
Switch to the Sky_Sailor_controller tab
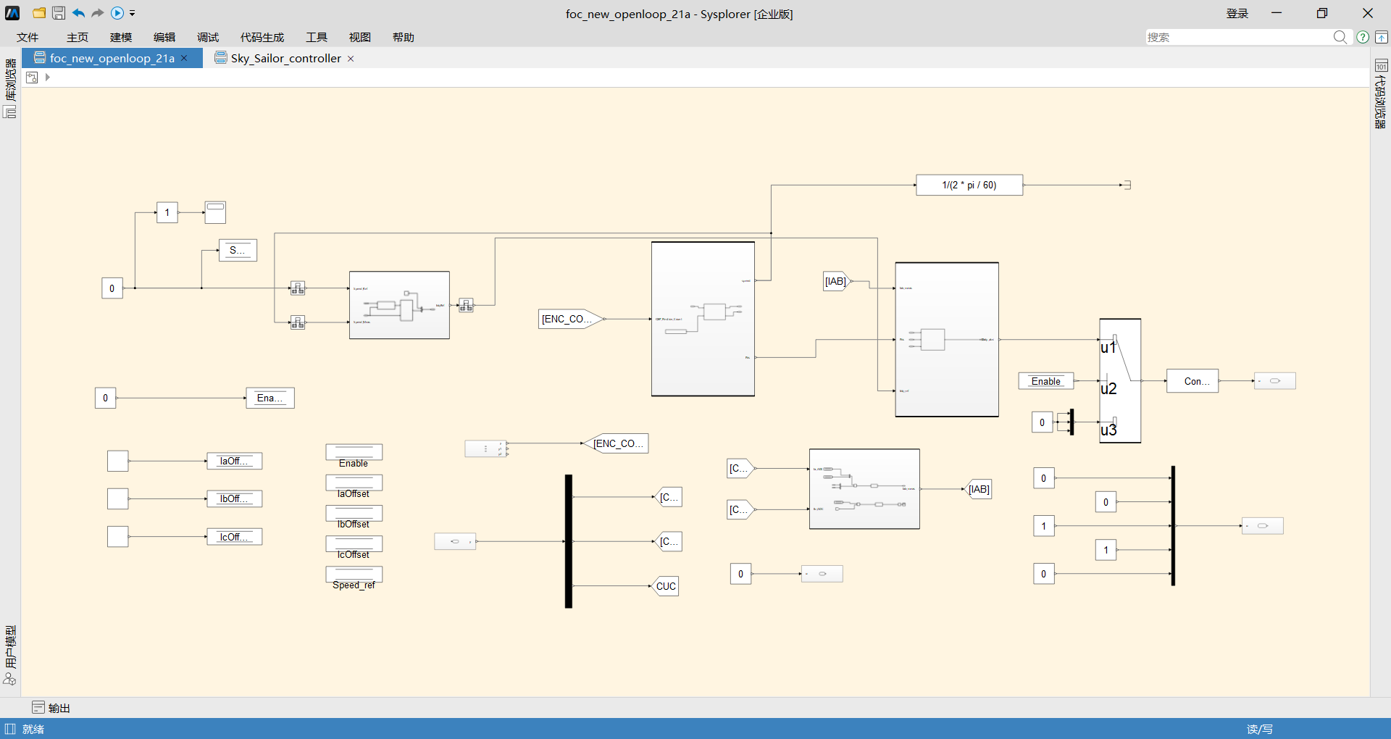285,58
